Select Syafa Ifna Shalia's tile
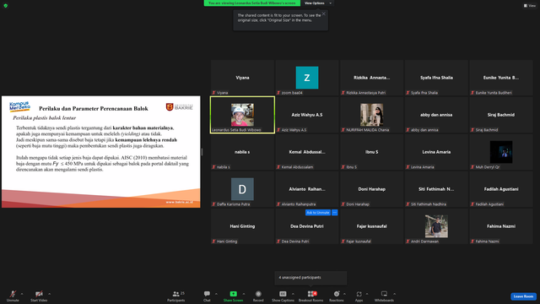Screen dimensions: 540x304 point(436,78)
